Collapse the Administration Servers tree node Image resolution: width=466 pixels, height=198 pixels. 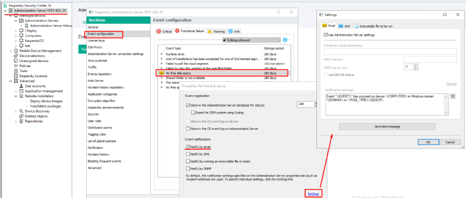click(16, 21)
